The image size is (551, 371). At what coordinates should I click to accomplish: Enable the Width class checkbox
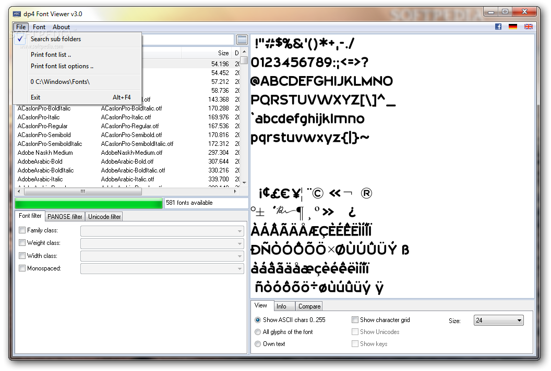pyautogui.click(x=22, y=256)
